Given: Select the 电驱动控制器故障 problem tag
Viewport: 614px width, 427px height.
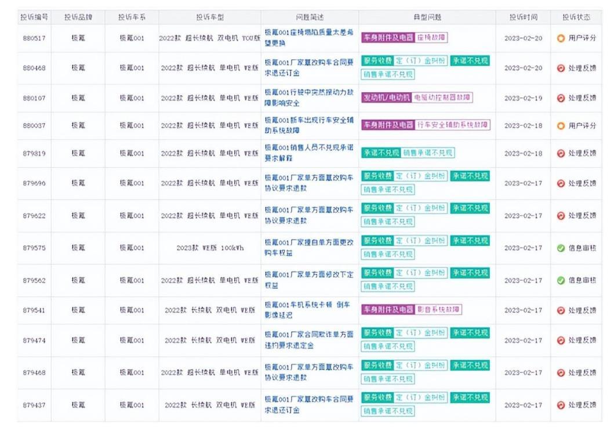Looking at the screenshot, I should pyautogui.click(x=442, y=97).
